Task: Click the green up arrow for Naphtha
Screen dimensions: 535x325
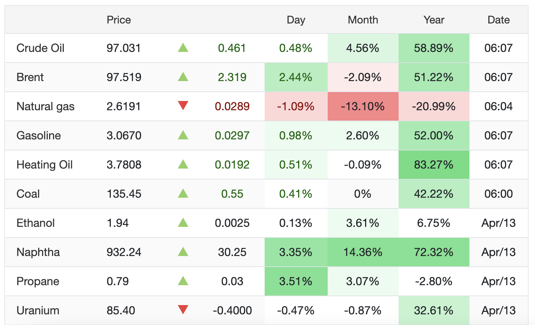Action: click(183, 252)
